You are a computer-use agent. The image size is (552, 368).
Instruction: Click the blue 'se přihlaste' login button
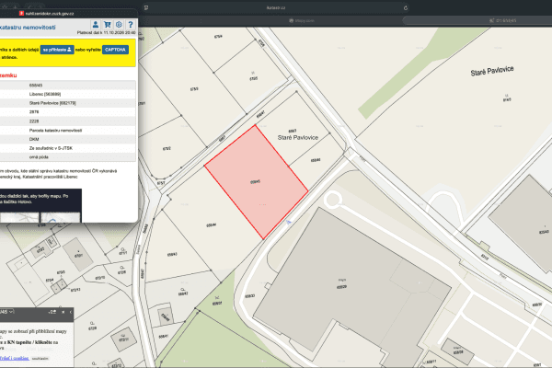pos(57,50)
